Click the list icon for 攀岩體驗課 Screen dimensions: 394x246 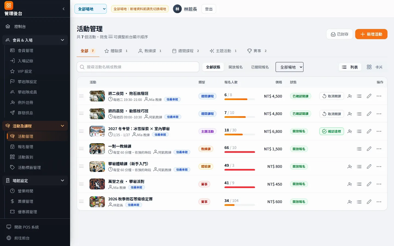pyautogui.click(x=359, y=166)
